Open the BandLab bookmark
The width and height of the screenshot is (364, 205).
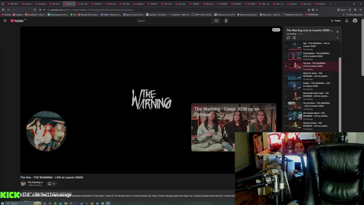[88, 15]
